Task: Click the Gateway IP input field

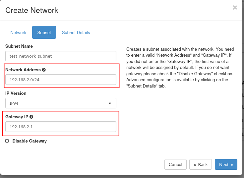Action: [x=61, y=127]
